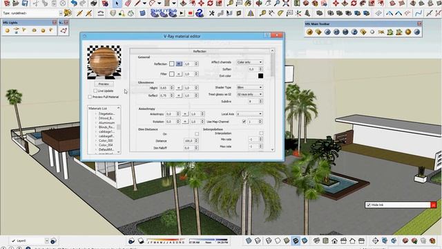This screenshot has height=249, width=442.
Task: Open the Treat glossy as GI dropdown
Action: (x=249, y=94)
